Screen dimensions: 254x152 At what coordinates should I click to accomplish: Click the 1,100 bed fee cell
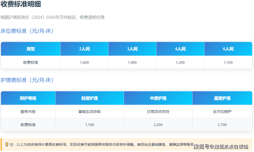[x=228, y=63]
